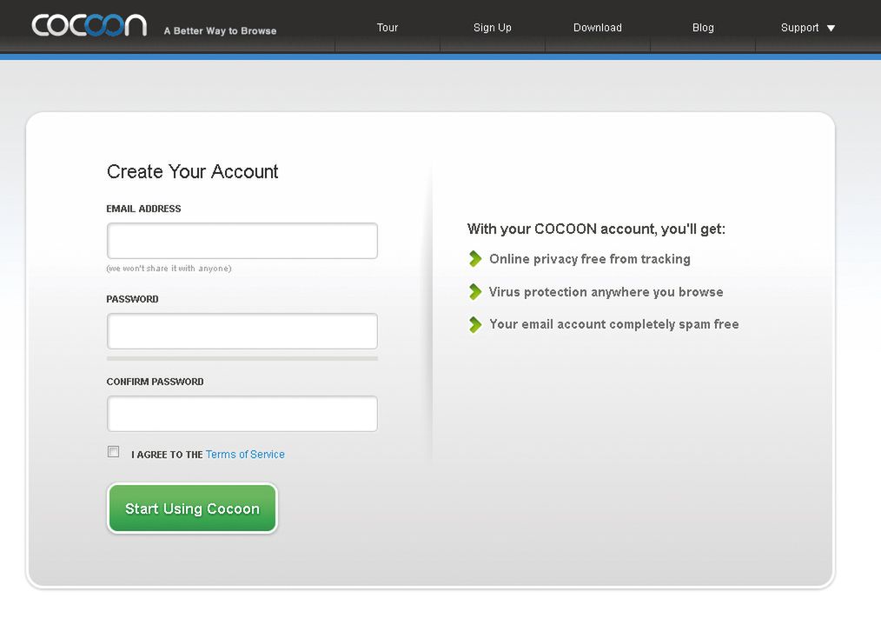Select Download in the navigation bar
Image resolution: width=881 pixels, height=625 pixels.
click(x=598, y=28)
